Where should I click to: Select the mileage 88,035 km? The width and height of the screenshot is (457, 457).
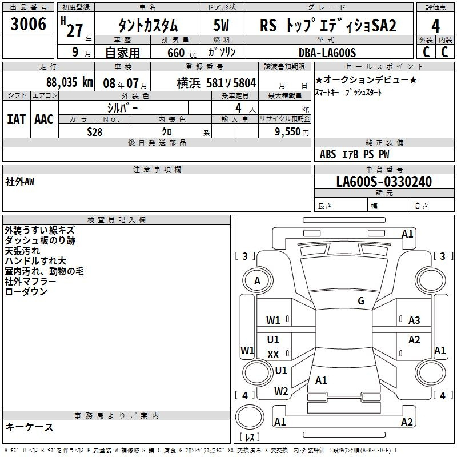pyautogui.click(x=70, y=82)
